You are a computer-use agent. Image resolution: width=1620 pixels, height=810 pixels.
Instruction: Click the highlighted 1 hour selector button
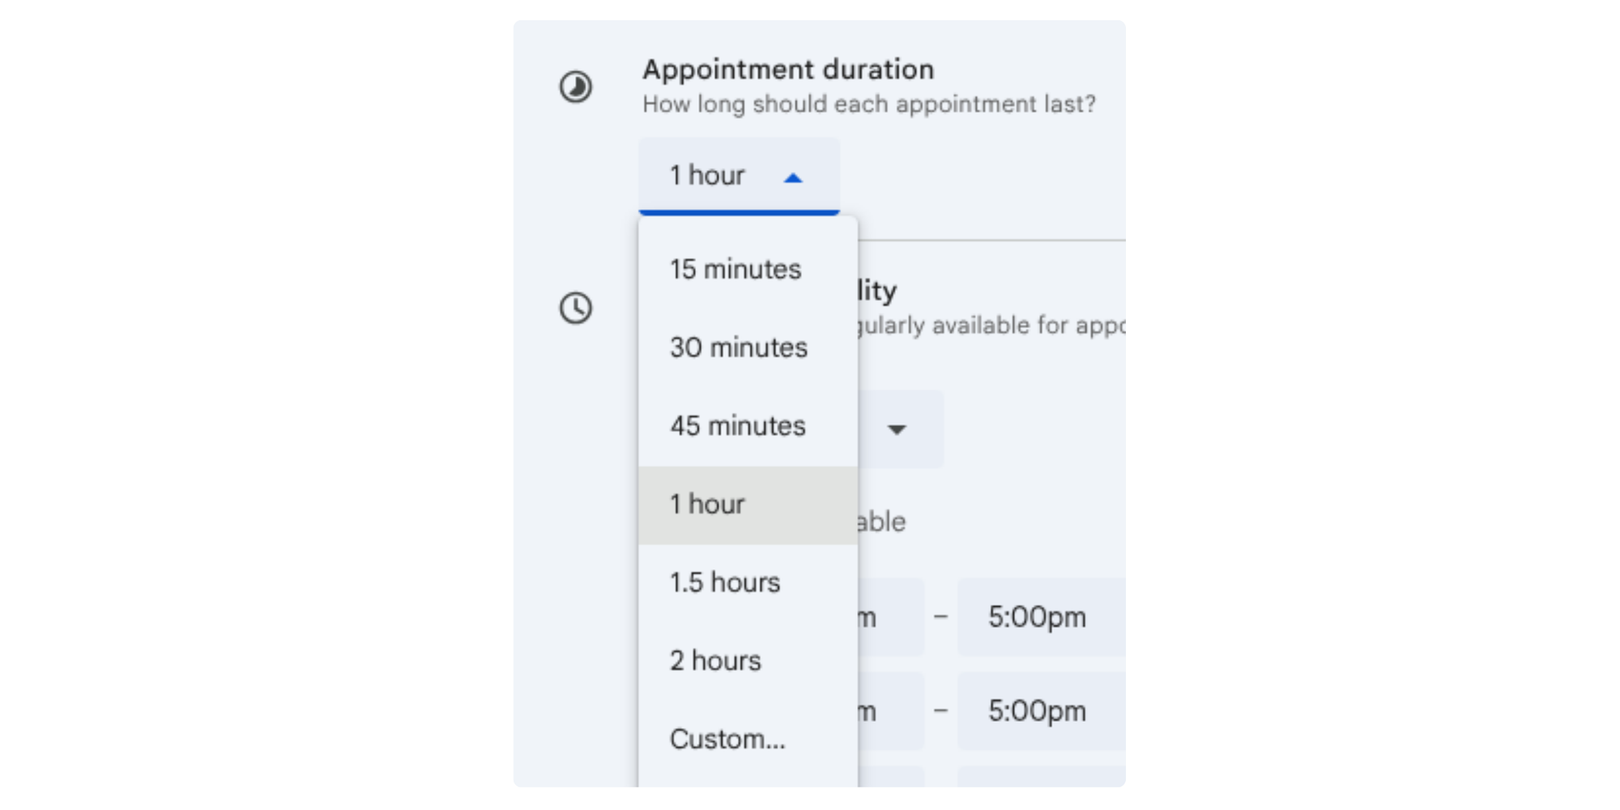tap(739, 175)
